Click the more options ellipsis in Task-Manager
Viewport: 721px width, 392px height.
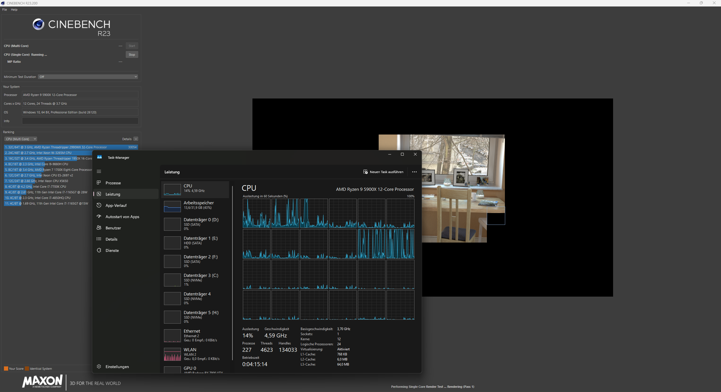point(414,172)
